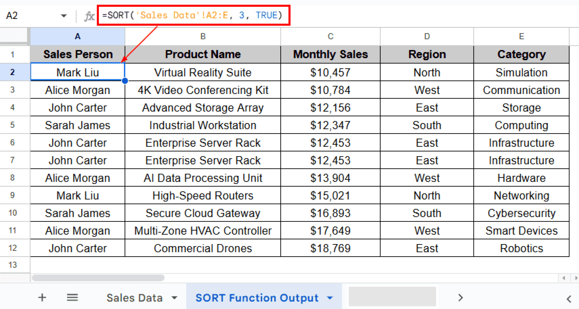Select the cell containing Mark Liu

coord(77,72)
